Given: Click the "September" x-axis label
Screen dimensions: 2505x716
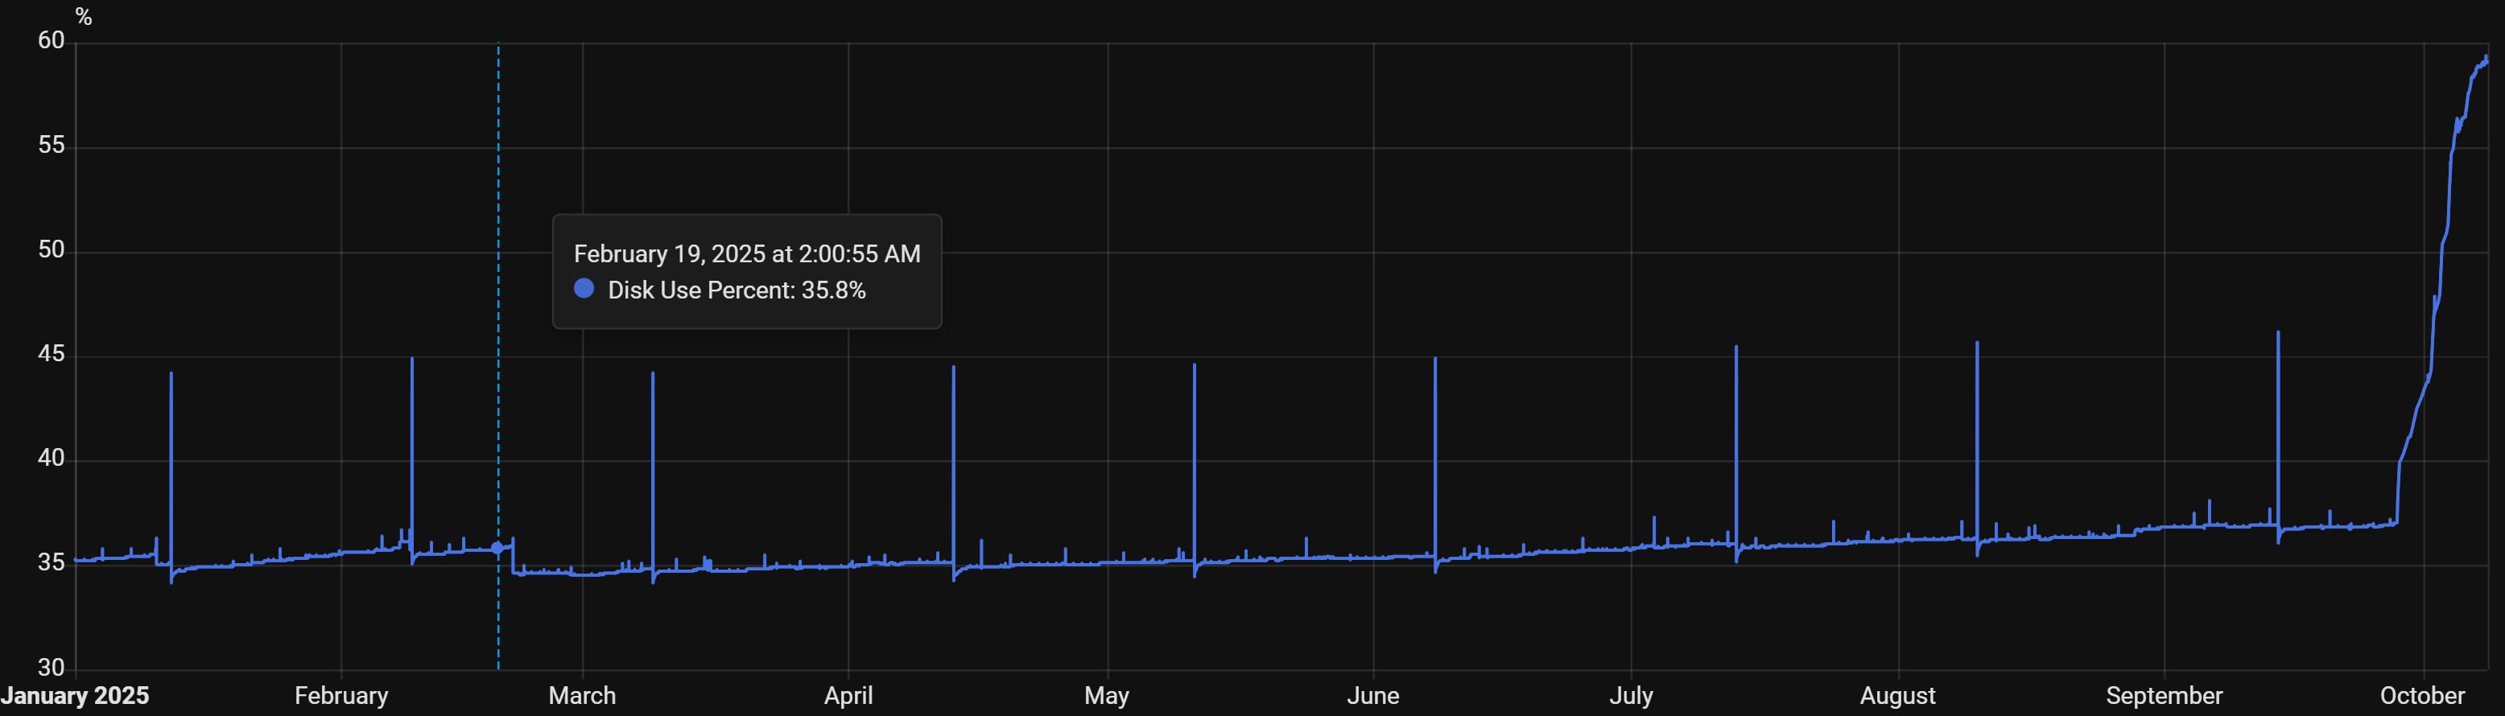Looking at the screenshot, I should 2165,696.
